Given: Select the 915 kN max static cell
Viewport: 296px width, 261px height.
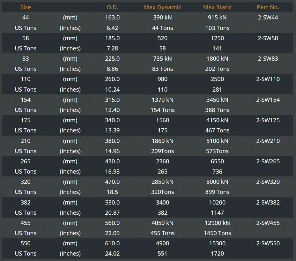Looking at the screenshot, I should pos(217,18).
